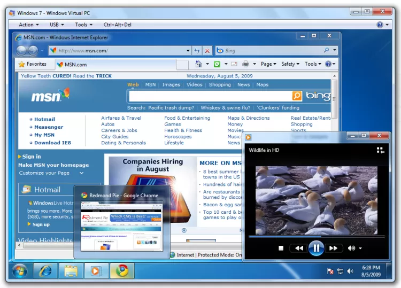
Task: Click the orange Bing search button
Action: coord(297,96)
